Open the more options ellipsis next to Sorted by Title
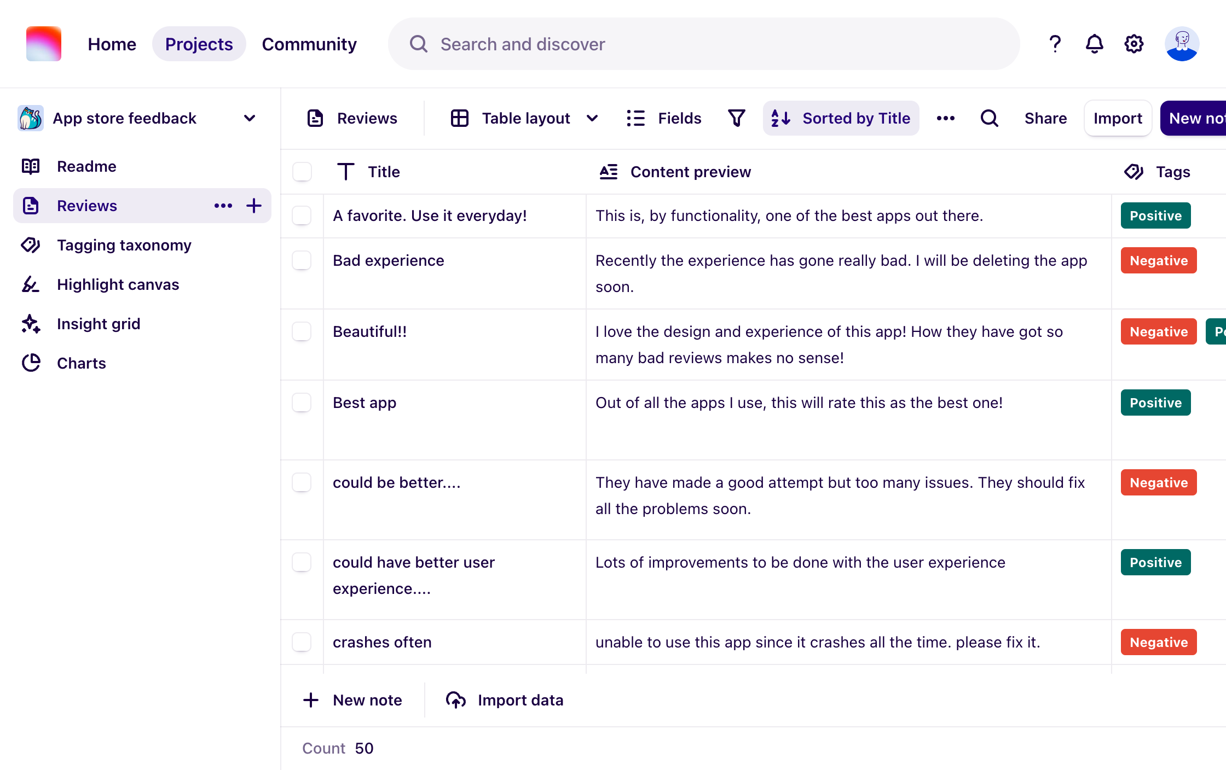This screenshot has height=770, width=1226. pos(945,118)
